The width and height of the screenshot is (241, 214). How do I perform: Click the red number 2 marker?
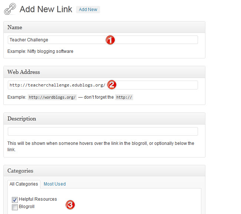click(112, 85)
